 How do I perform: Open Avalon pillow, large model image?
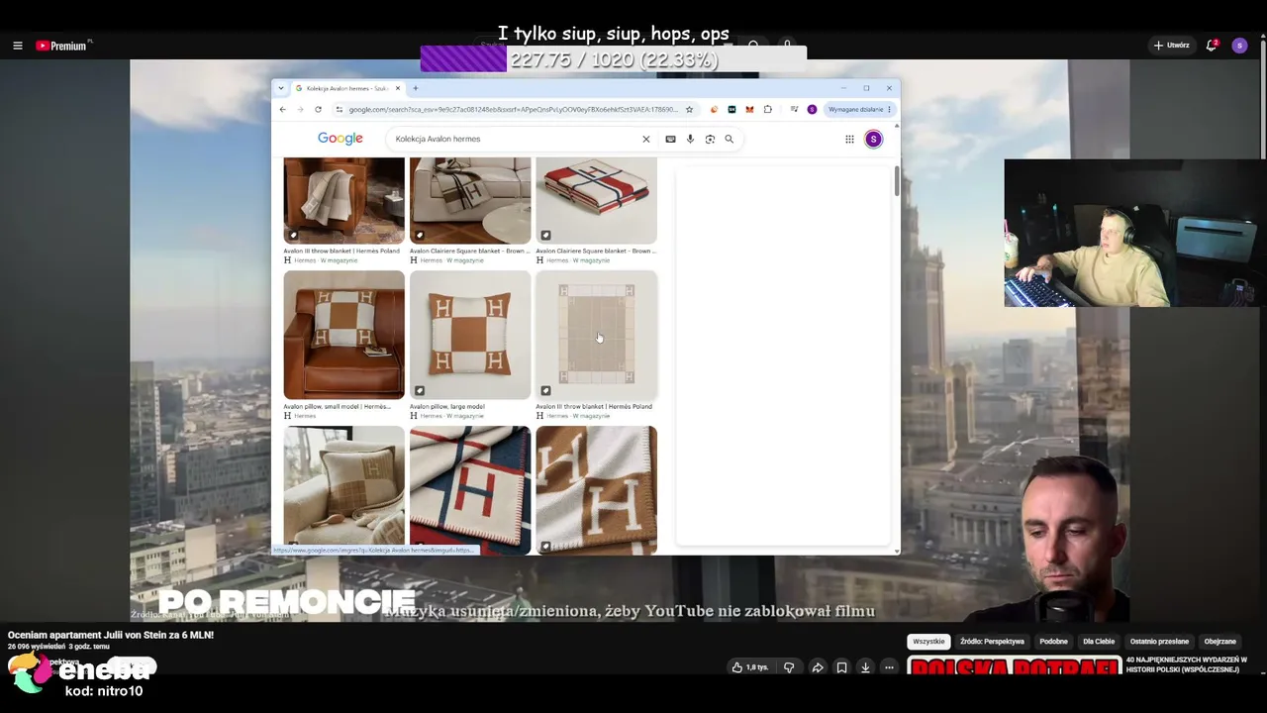point(470,335)
